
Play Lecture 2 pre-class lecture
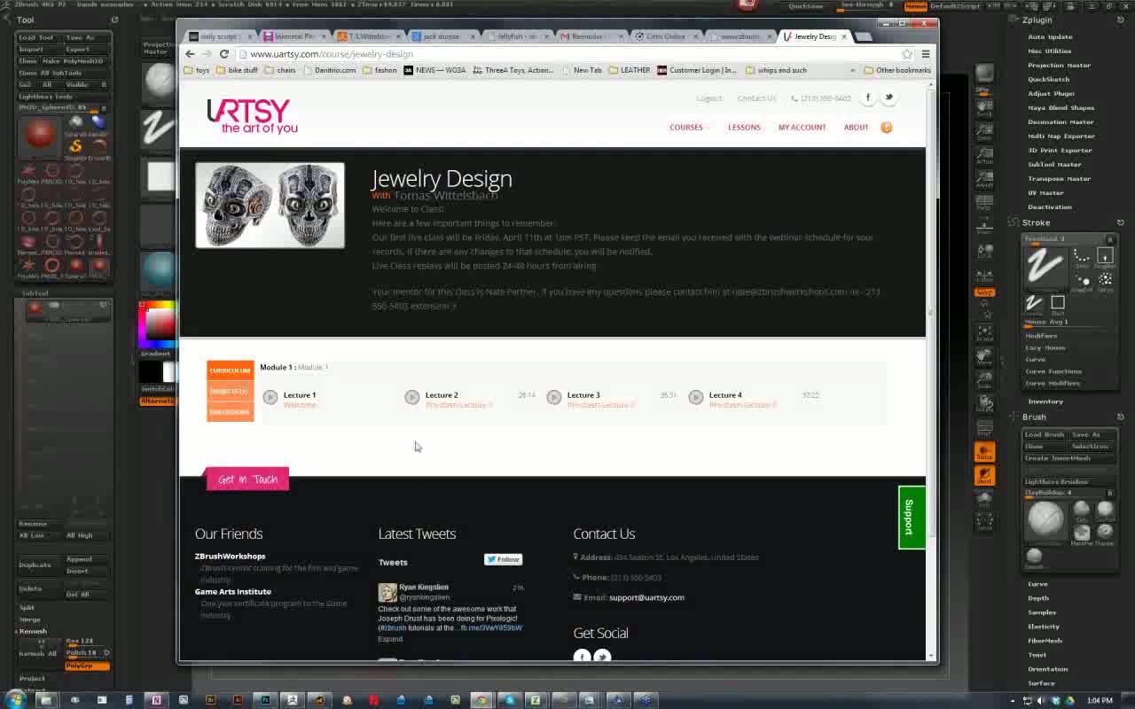pyautogui.click(x=412, y=397)
